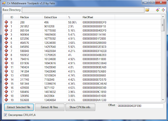The image size is (168, 121).
Task: Select file icon for row ID 11
Action: (6, 67)
